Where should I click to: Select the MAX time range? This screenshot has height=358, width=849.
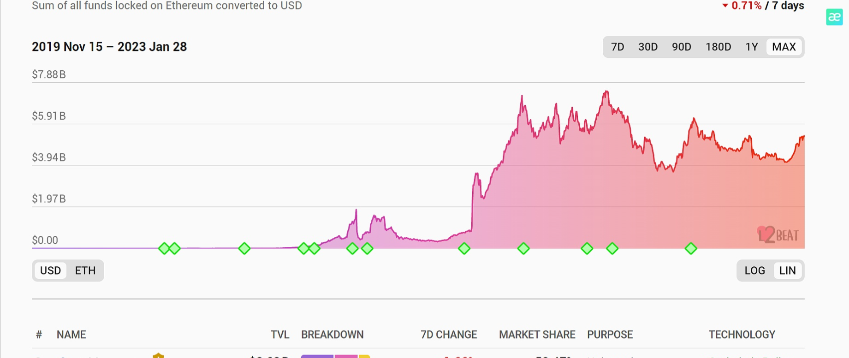tap(784, 47)
